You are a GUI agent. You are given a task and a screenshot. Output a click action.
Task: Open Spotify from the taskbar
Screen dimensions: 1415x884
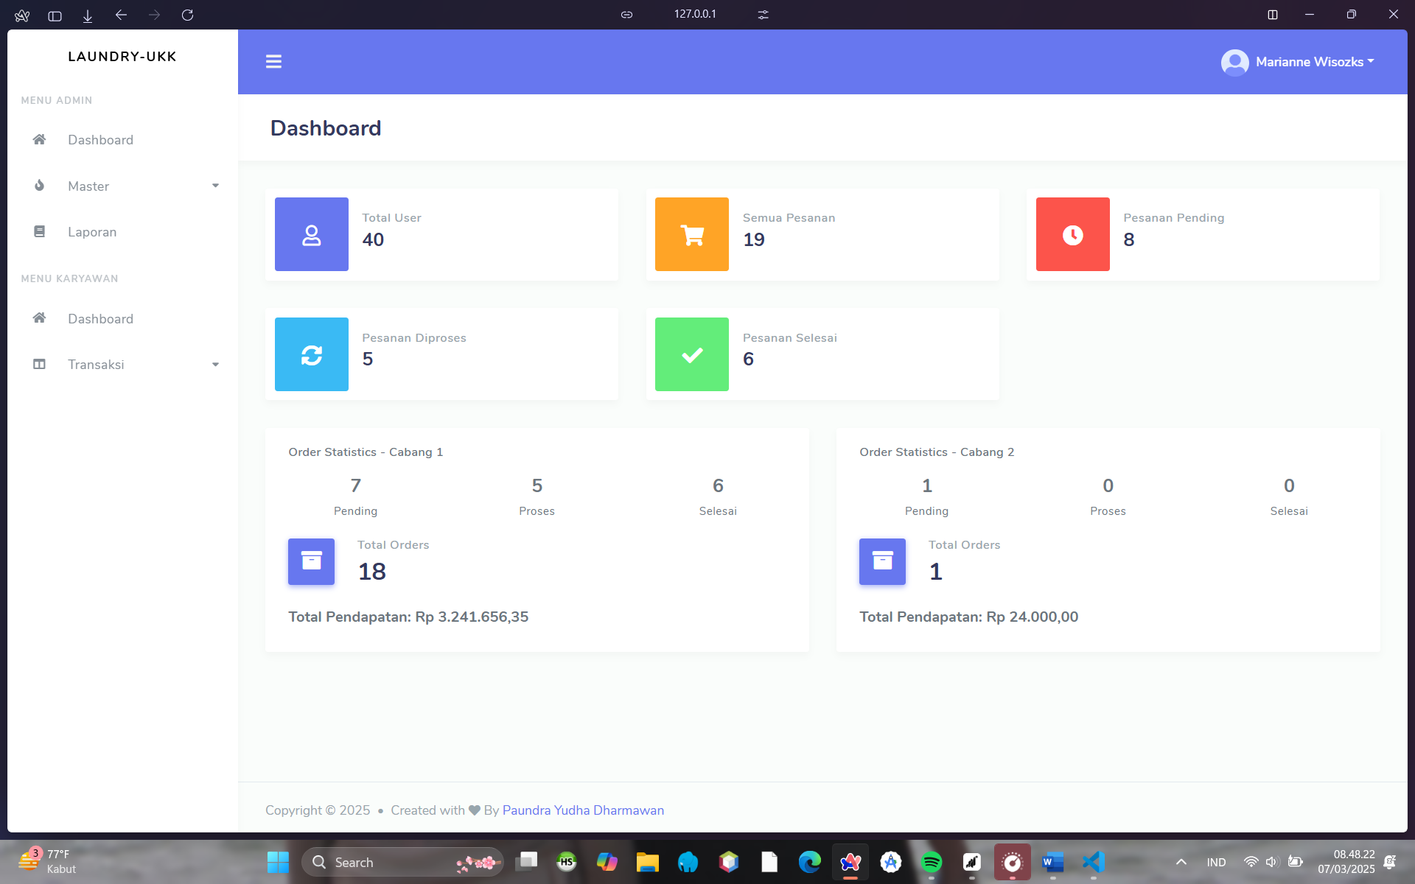pyautogui.click(x=931, y=862)
